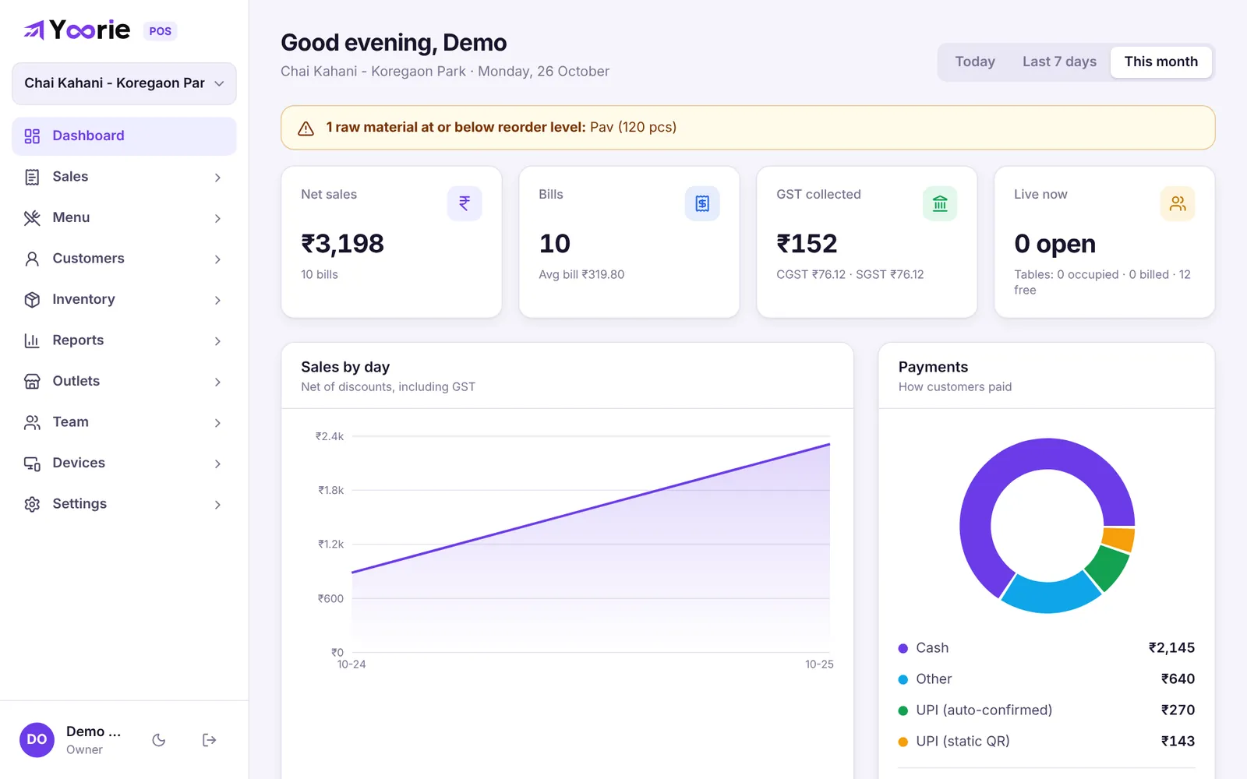
Task: Expand the Menu submenu chevron
Action: tap(217, 218)
